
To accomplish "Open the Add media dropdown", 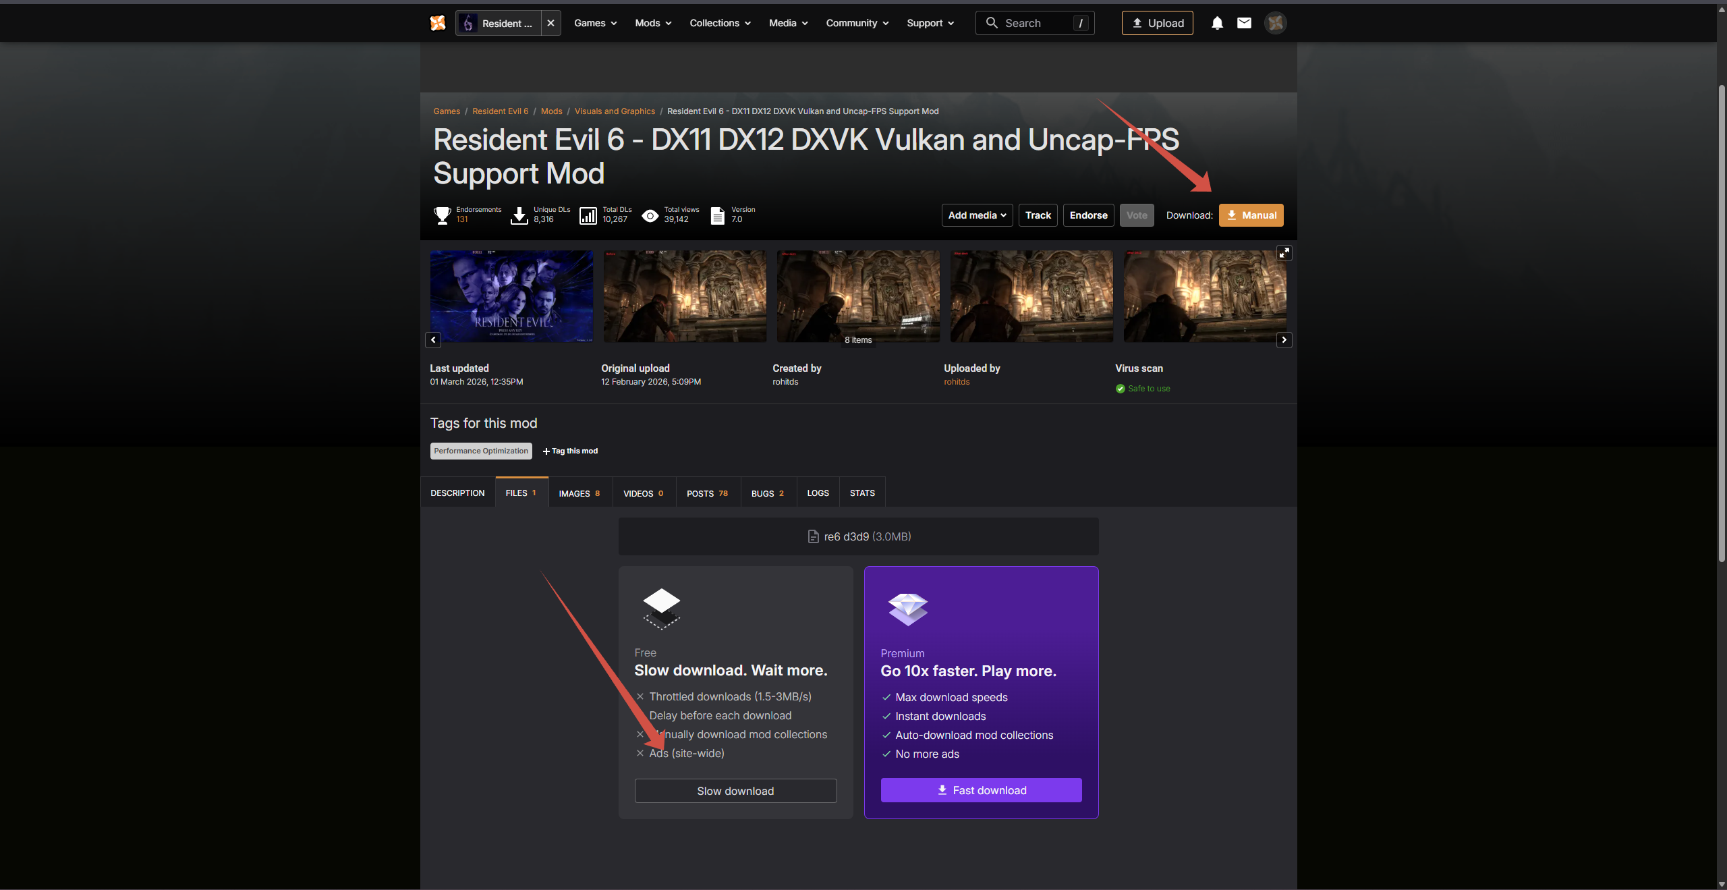I will point(977,215).
